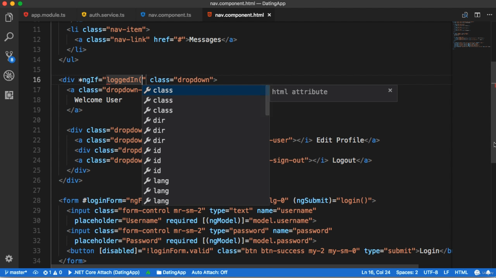The image size is (496, 278).
Task: Click the split editor icon
Action: click(477, 15)
